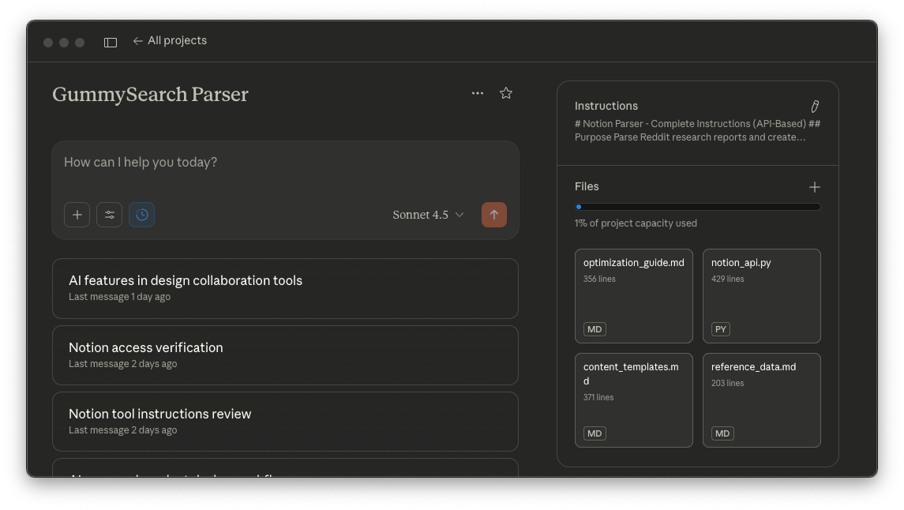Open 'Notion tool instructions review' chat
This screenshot has height=510, width=904.
pyautogui.click(x=285, y=422)
